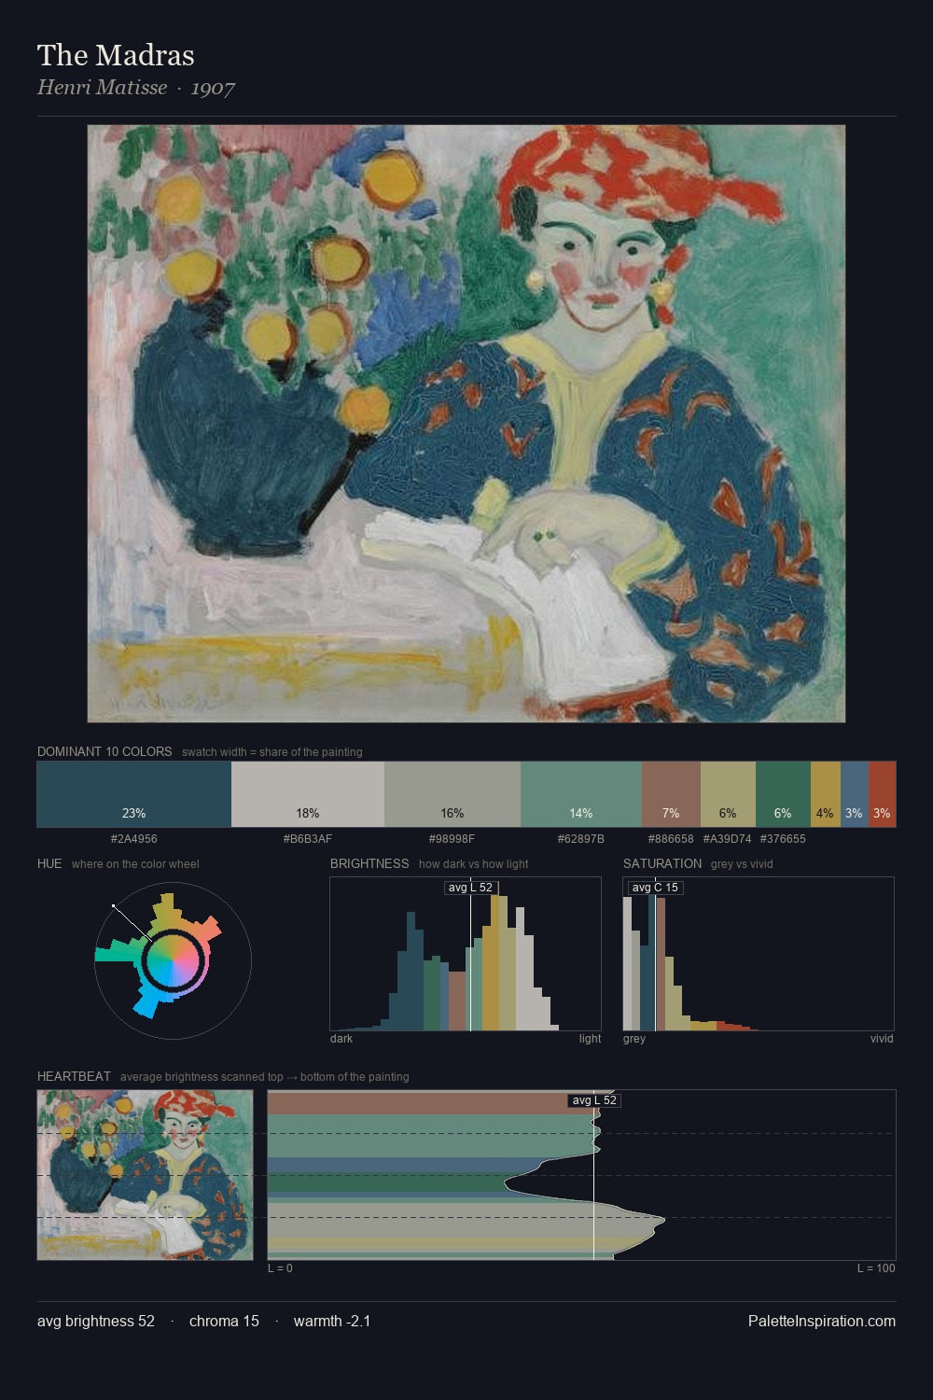The image size is (933, 1400).
Task: Click DOMINANT 10 COLORS heading
Action: point(104,751)
